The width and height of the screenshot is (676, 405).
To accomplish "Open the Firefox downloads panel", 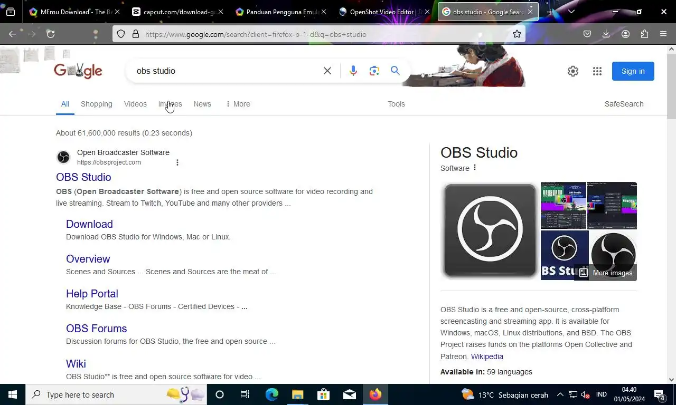I will [606, 34].
